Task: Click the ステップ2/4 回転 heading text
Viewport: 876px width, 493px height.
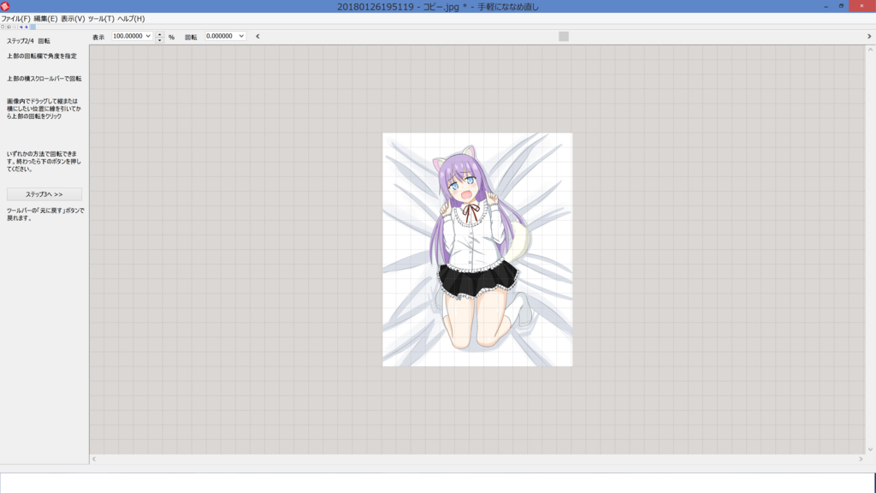Action: pos(28,41)
